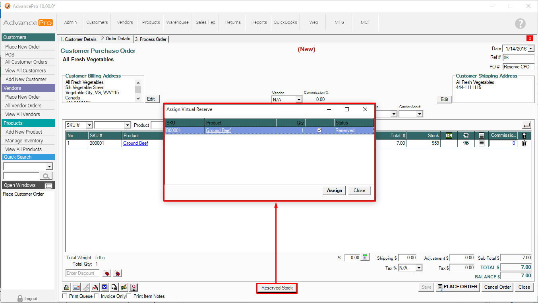This screenshot has width=538, height=303.
Task: Expand the Vendor N/A dropdown
Action: coord(298,100)
